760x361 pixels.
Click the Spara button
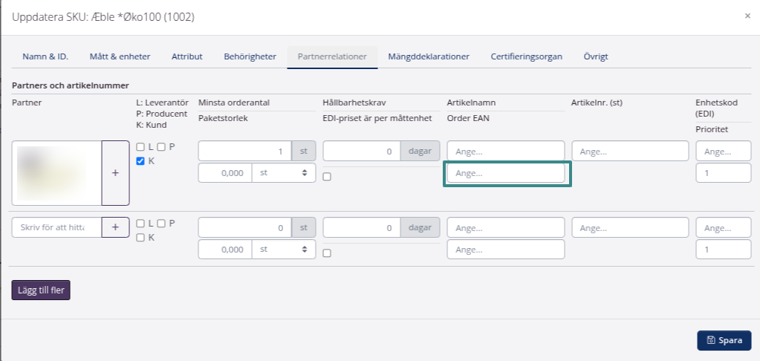pyautogui.click(x=724, y=340)
